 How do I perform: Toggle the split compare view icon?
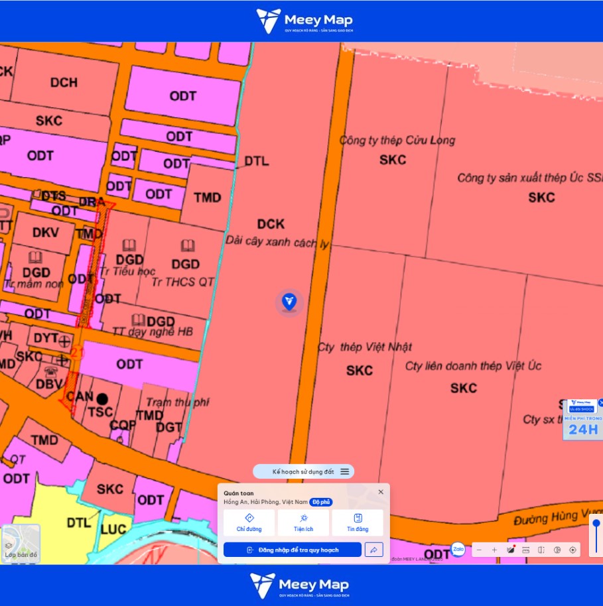click(x=541, y=550)
